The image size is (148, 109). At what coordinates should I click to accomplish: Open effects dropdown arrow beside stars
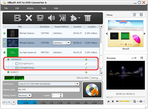(x=79, y=18)
